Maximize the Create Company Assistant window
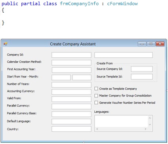The width and height of the screenshot is (168, 144). pos(151,44)
